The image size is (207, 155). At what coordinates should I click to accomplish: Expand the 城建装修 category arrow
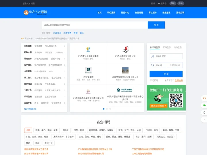click(65, 59)
